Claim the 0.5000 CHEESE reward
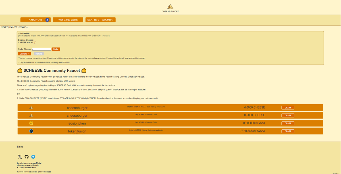The height and width of the screenshot is (174, 341). click(x=288, y=115)
